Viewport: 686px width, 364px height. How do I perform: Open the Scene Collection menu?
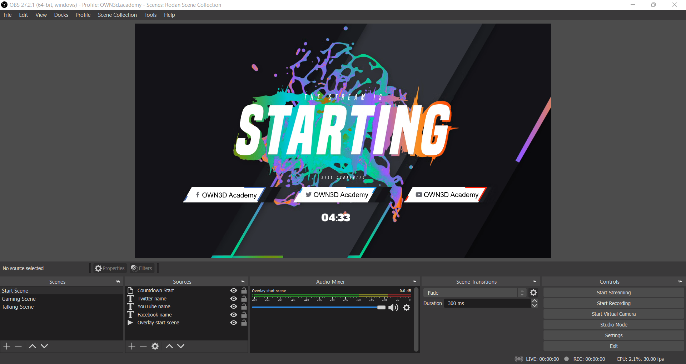click(x=117, y=15)
